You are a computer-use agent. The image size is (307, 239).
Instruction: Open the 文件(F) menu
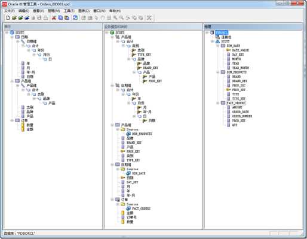(x=10, y=11)
